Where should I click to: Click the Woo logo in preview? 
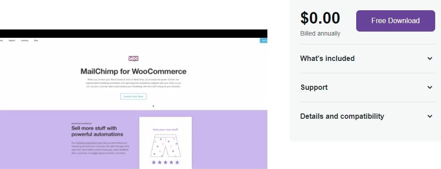(133, 59)
